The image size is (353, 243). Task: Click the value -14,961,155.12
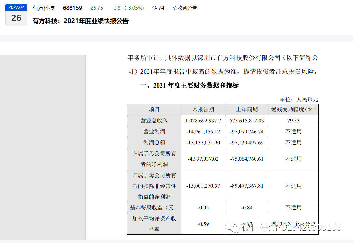[203, 132]
